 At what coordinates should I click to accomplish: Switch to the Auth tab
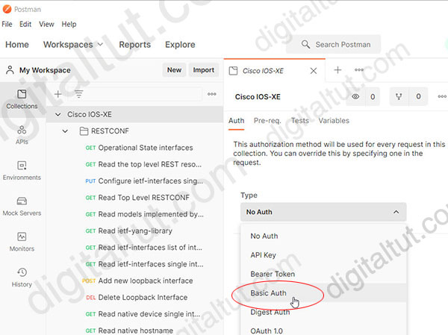tap(236, 121)
